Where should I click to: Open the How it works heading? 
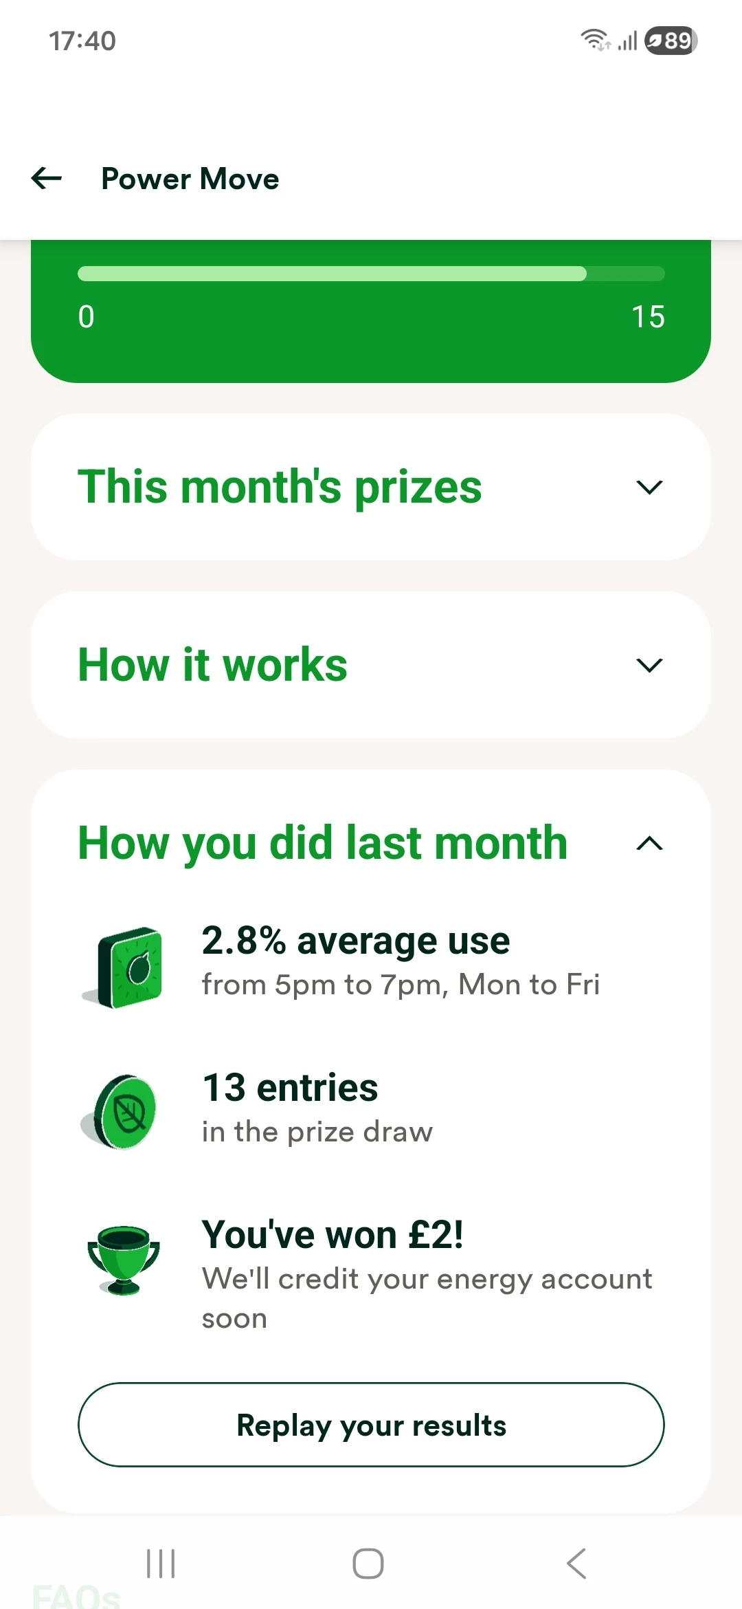click(212, 665)
